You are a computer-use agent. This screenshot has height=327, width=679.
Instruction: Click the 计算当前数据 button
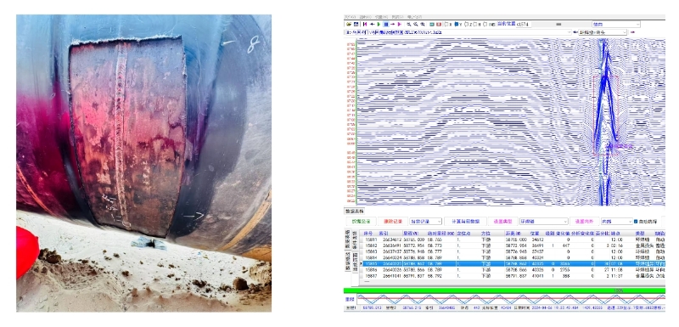pyautogui.click(x=466, y=222)
